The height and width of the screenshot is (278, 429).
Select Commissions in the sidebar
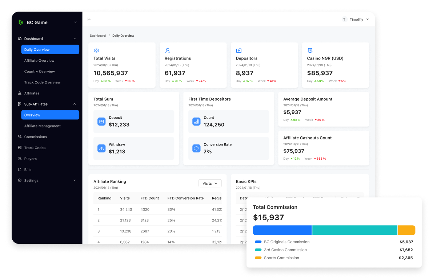(36, 137)
